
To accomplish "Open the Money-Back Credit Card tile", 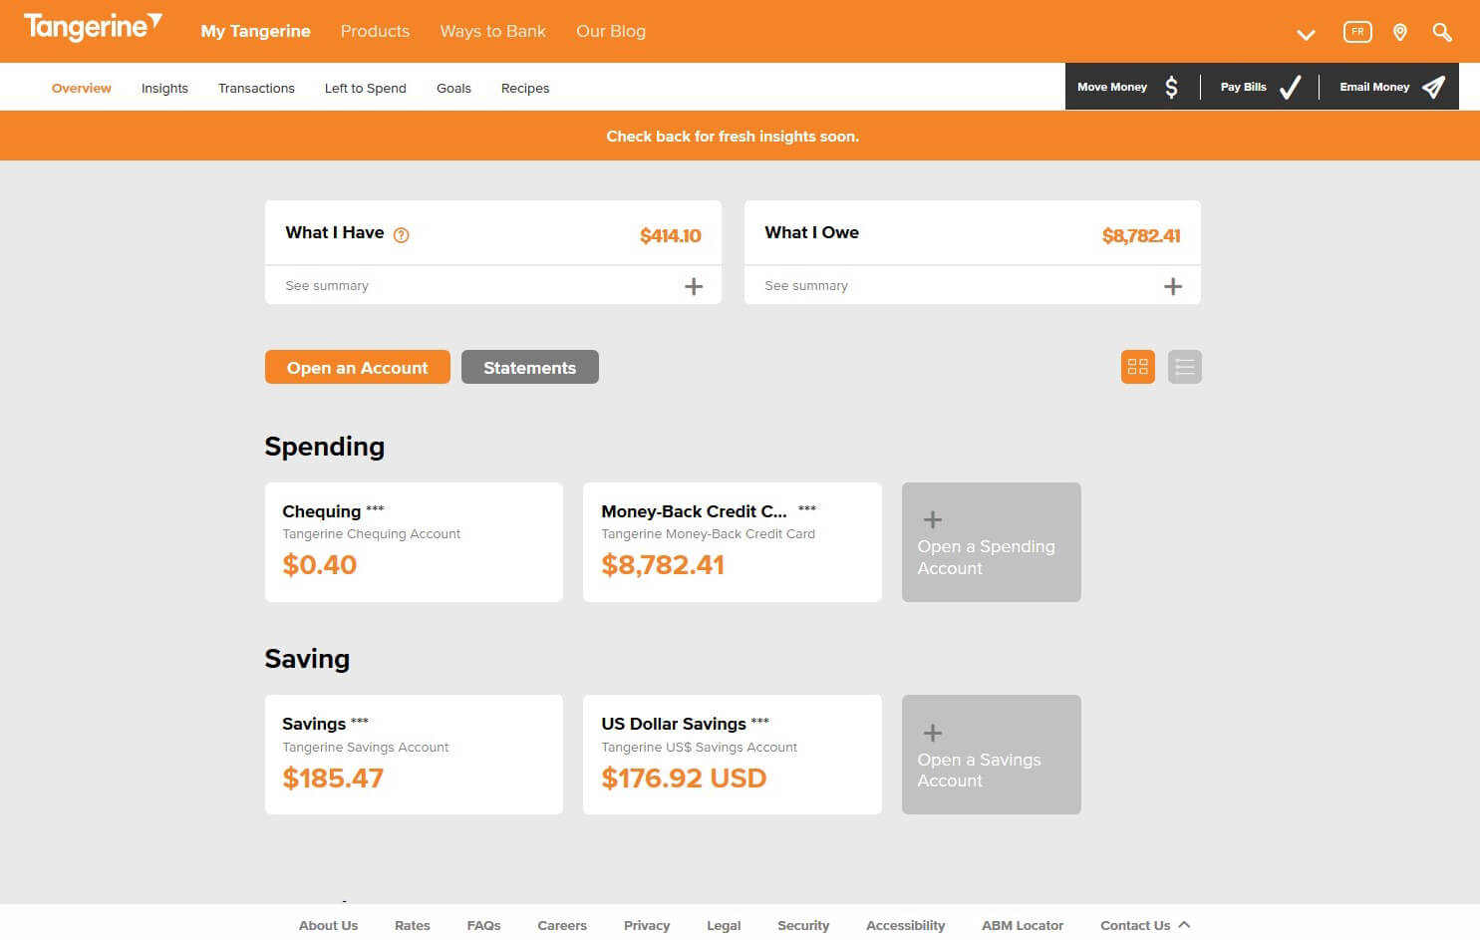I will click(x=733, y=542).
